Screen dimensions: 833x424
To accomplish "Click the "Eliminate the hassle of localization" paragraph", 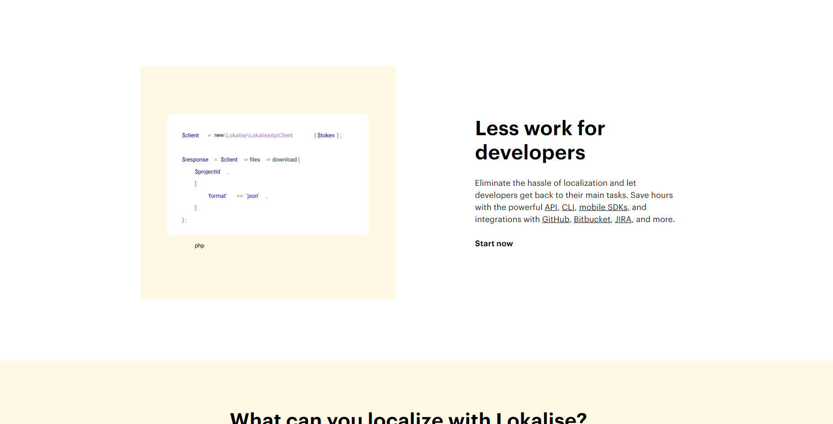I will pos(575,201).
